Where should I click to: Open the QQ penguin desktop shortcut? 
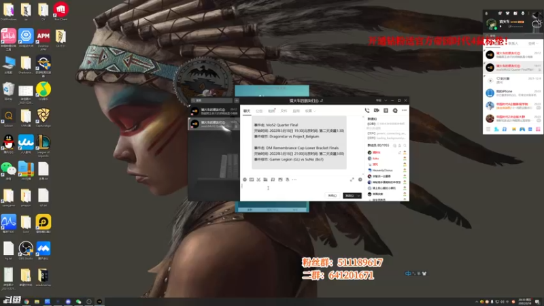coord(8,144)
